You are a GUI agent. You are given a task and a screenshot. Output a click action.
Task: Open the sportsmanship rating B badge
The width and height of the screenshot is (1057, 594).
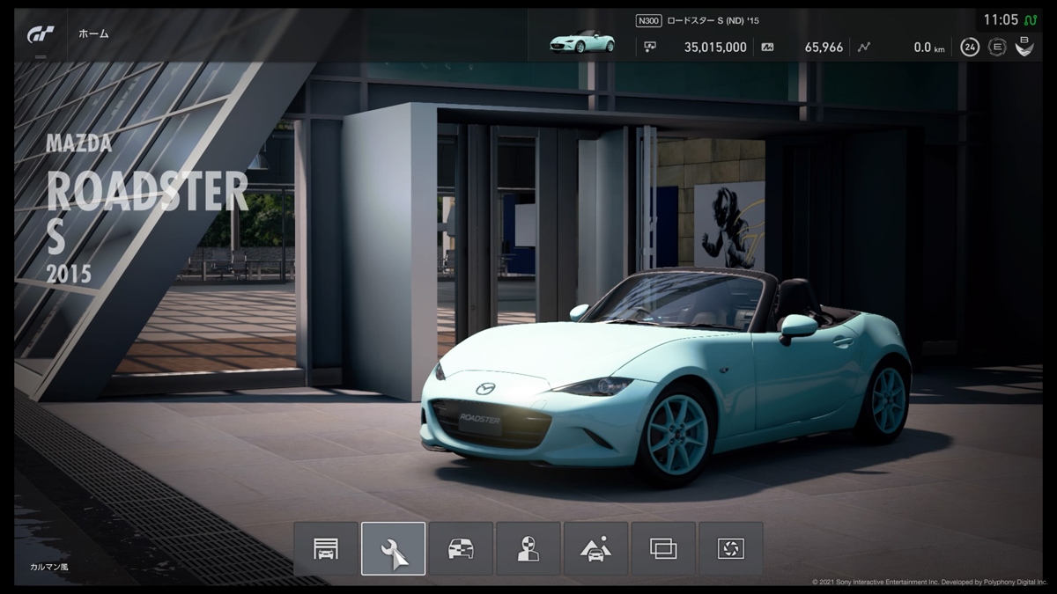pyautogui.click(x=1024, y=46)
